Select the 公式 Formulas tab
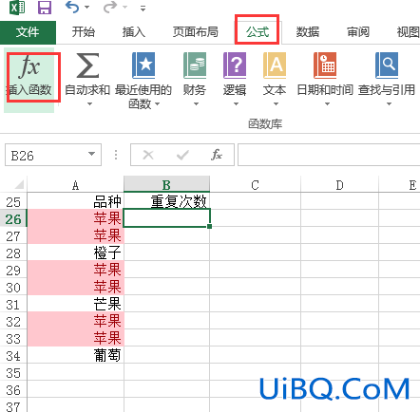Screen dimensions: 420x412 point(258,32)
